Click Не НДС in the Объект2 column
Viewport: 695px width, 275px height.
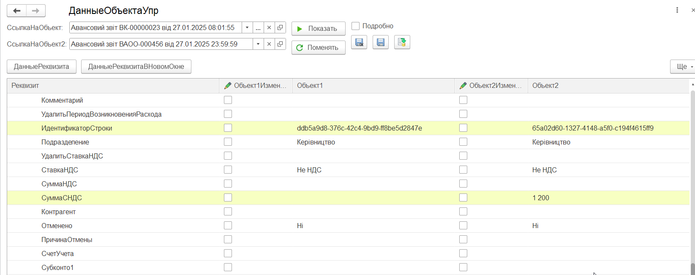click(x=545, y=170)
